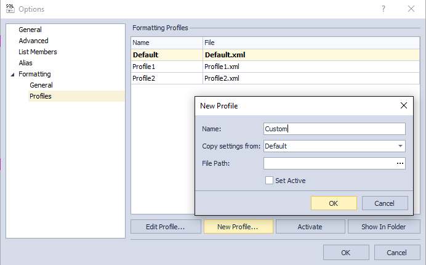The height and width of the screenshot is (265, 426).
Task: Click OK in the New Profile dialog
Action: (334, 203)
